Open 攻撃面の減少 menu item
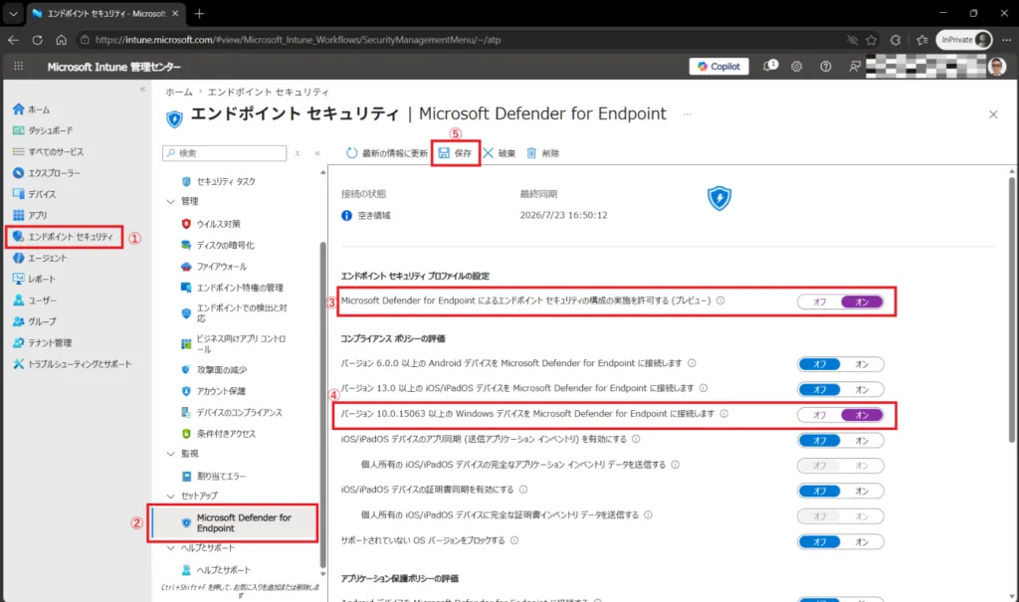 pos(214,370)
